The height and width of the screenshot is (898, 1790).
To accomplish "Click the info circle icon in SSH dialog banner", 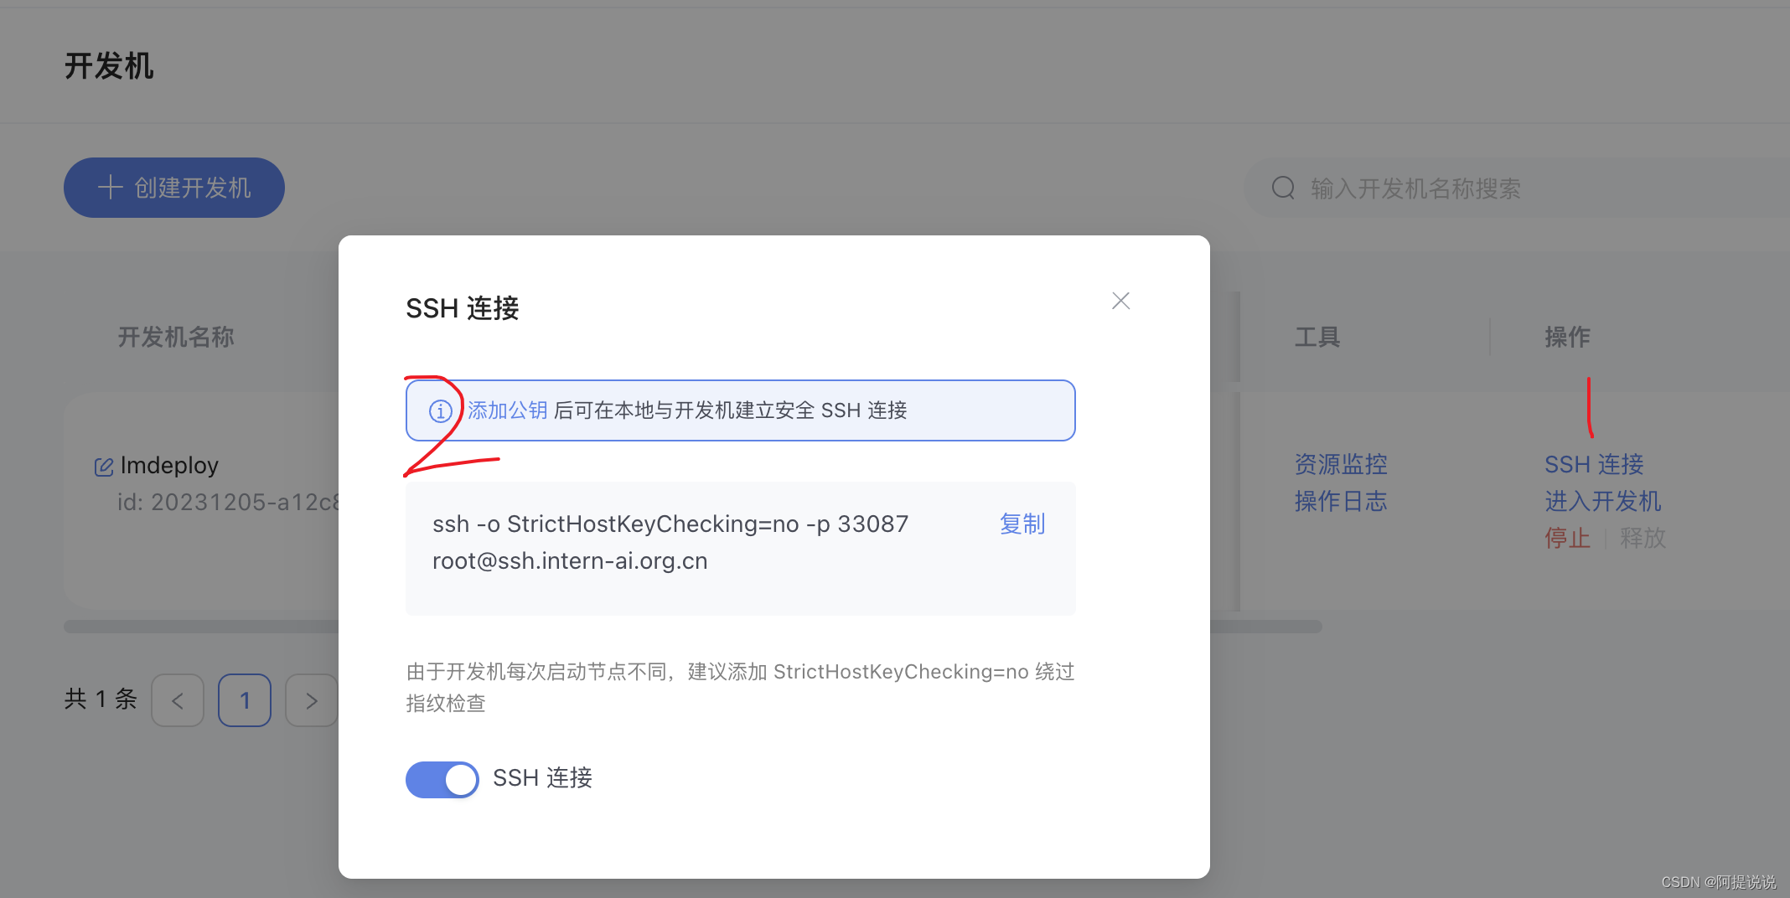I will (440, 410).
